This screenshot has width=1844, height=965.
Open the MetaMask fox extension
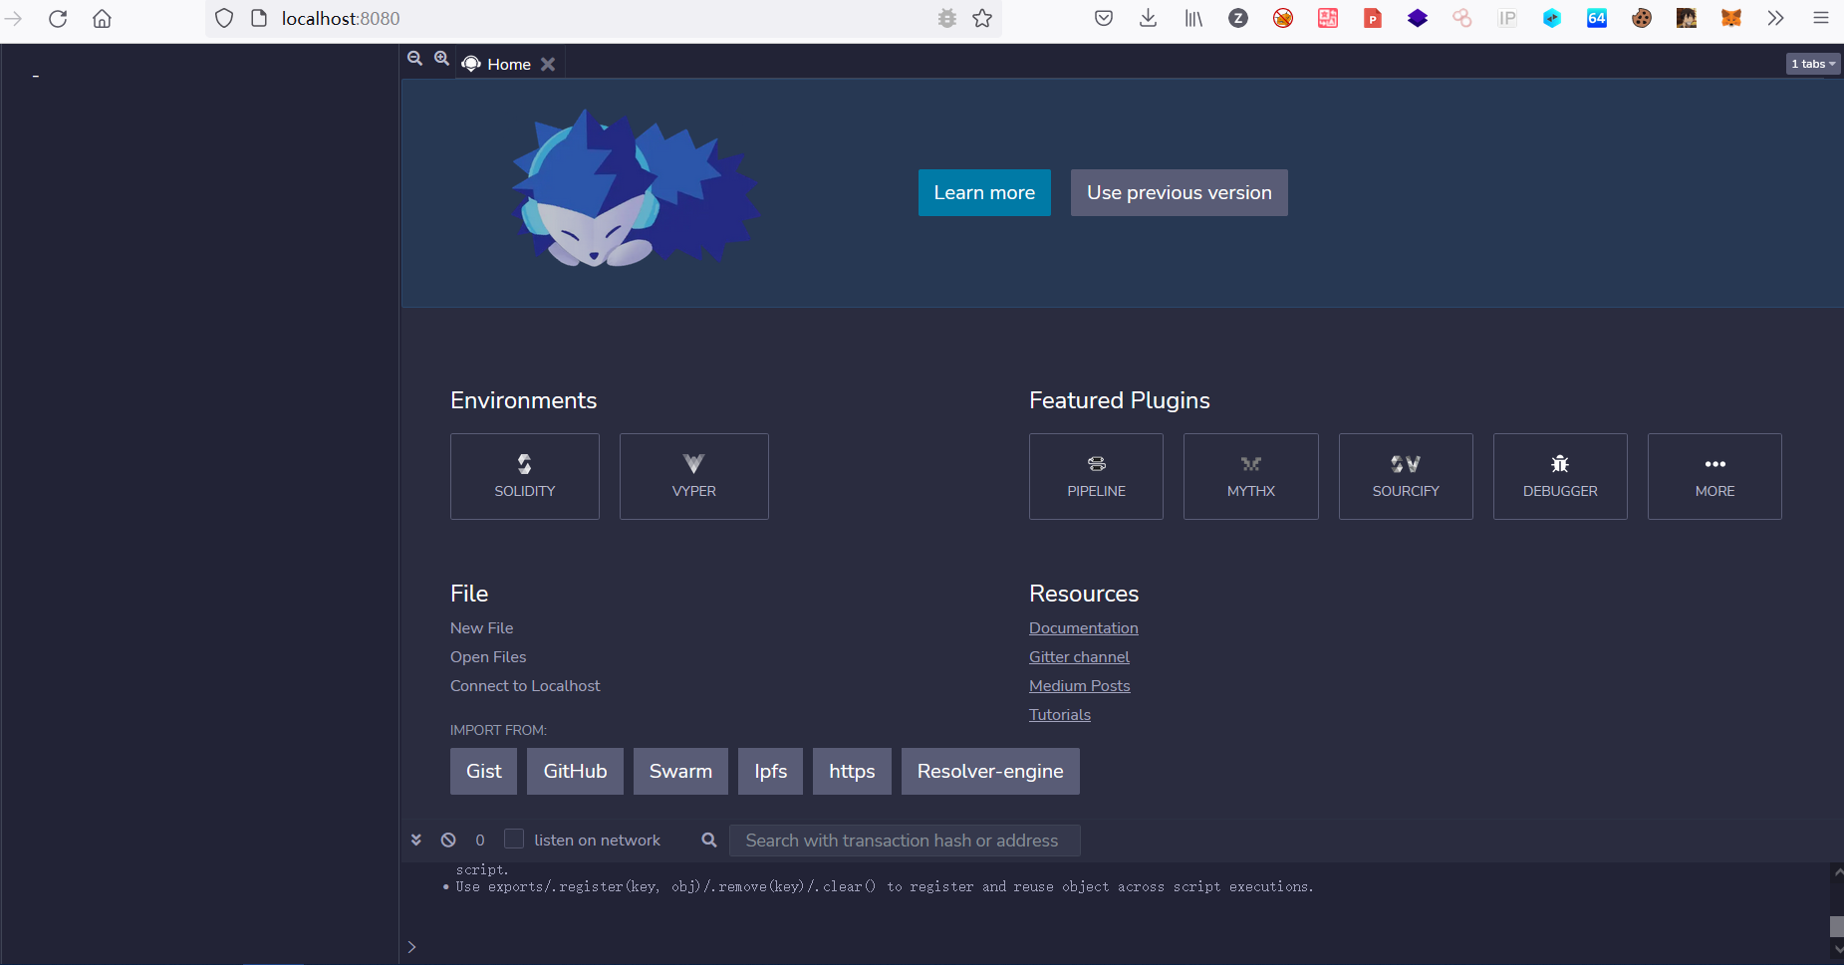coord(1731,18)
